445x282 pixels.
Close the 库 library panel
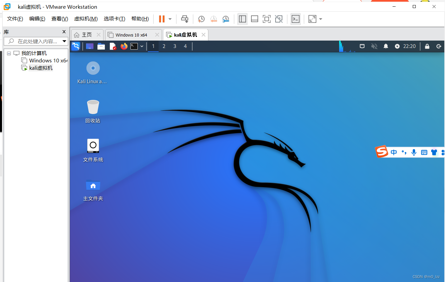point(64,32)
